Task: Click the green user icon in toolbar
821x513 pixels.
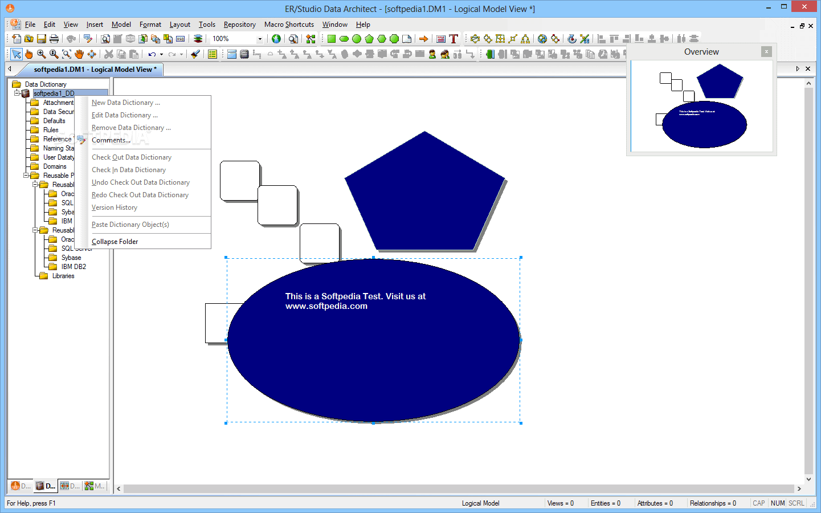Action: point(432,54)
